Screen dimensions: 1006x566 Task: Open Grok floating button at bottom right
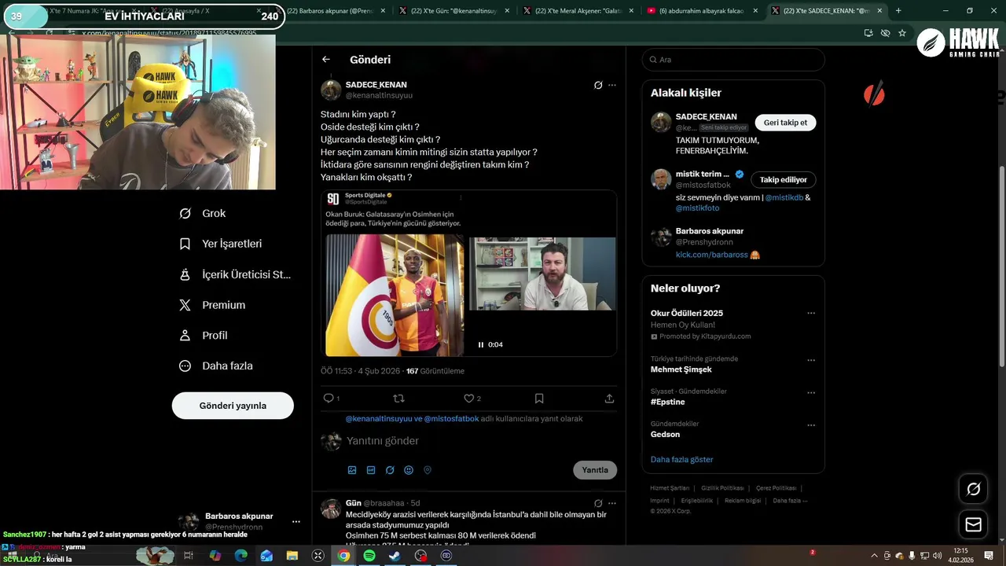pyautogui.click(x=973, y=489)
